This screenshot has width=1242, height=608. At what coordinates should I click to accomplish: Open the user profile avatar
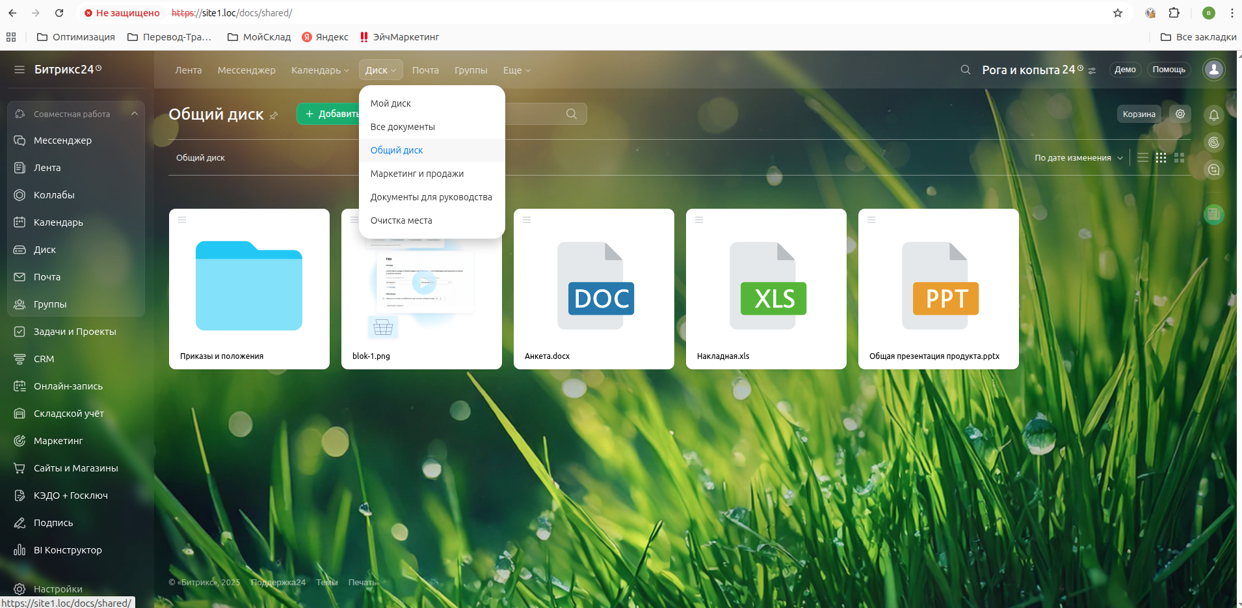tap(1213, 70)
